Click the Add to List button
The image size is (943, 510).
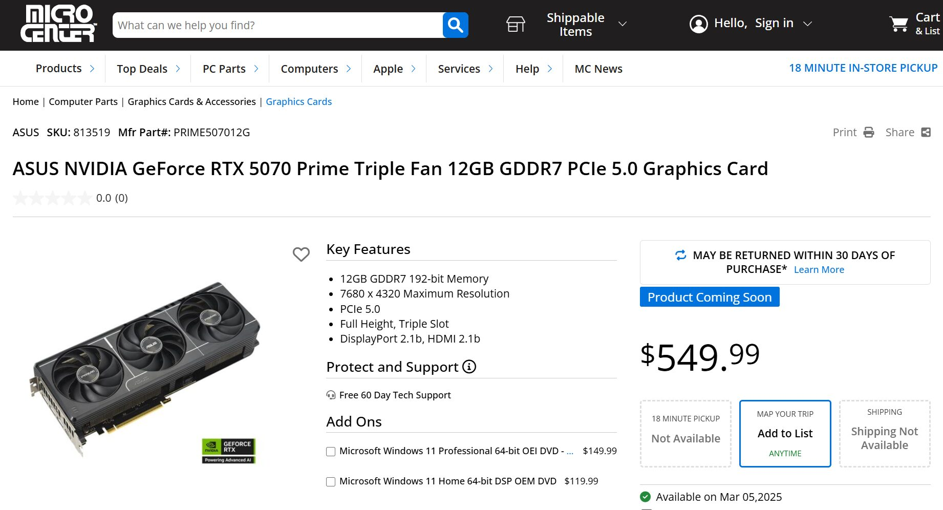(785, 434)
